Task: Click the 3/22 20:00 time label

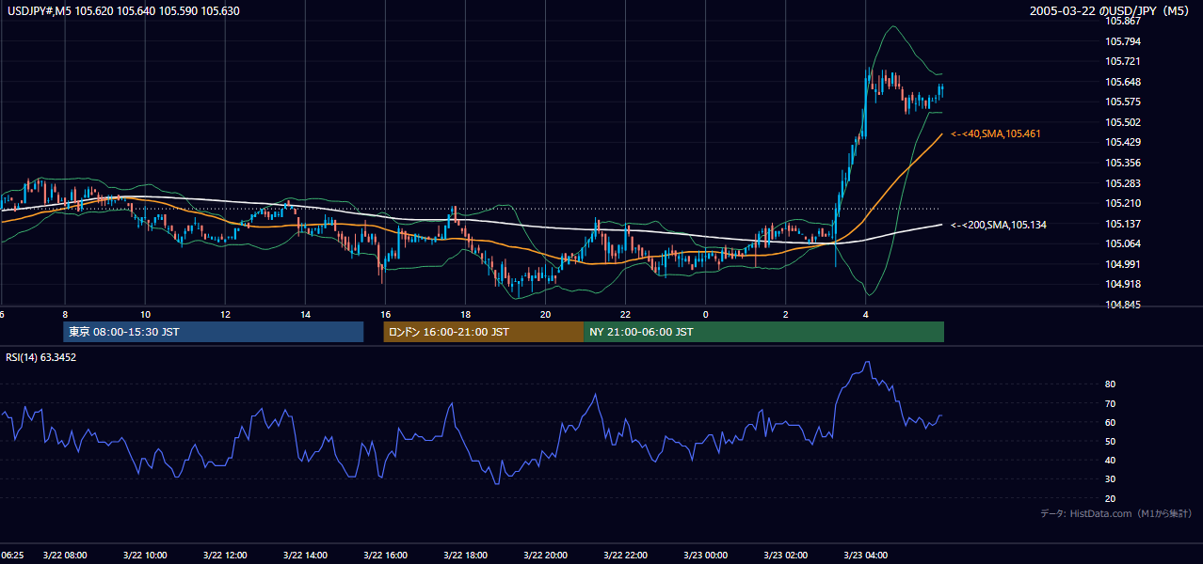Action: pyautogui.click(x=546, y=556)
